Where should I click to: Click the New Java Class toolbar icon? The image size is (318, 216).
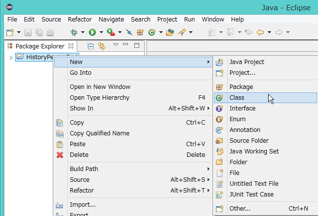[x=152, y=32]
